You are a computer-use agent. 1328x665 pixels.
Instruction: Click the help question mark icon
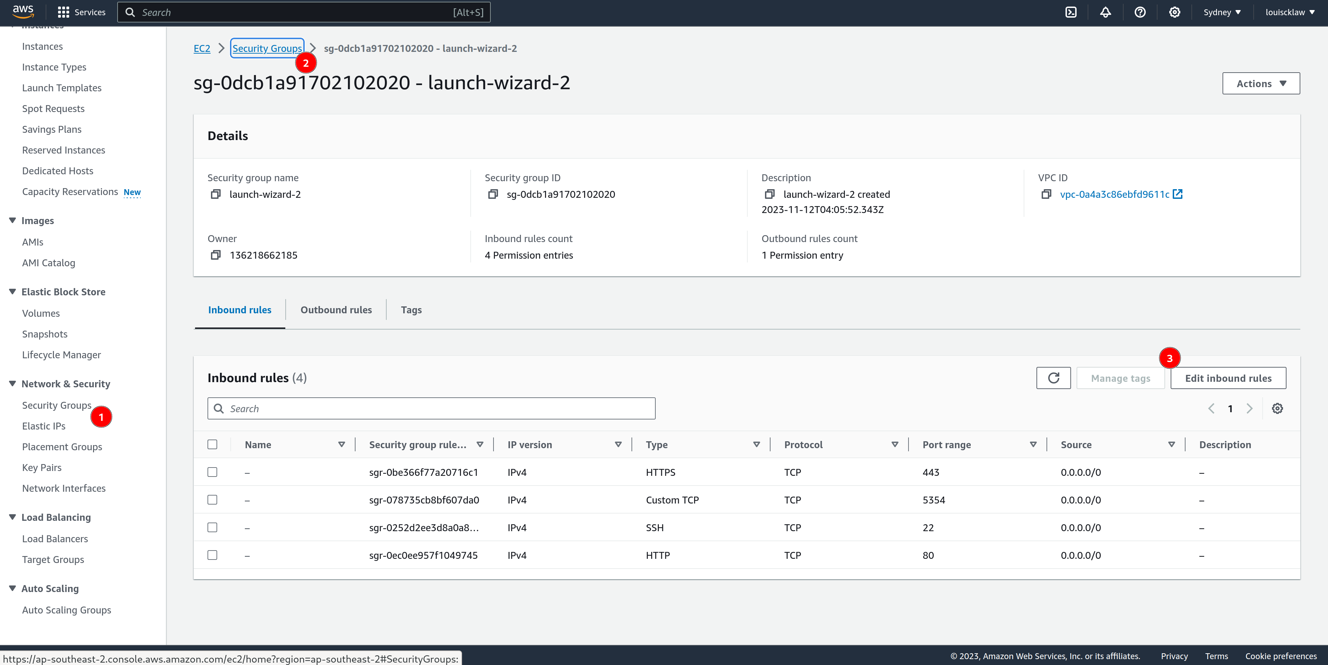[1140, 12]
